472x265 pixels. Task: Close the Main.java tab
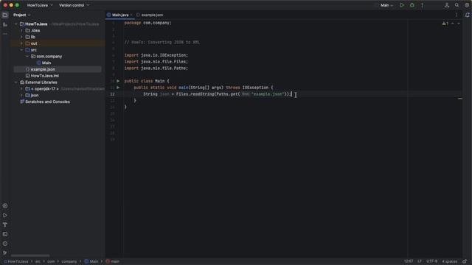click(131, 15)
